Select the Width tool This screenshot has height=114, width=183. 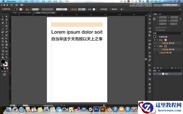(x=2, y=38)
